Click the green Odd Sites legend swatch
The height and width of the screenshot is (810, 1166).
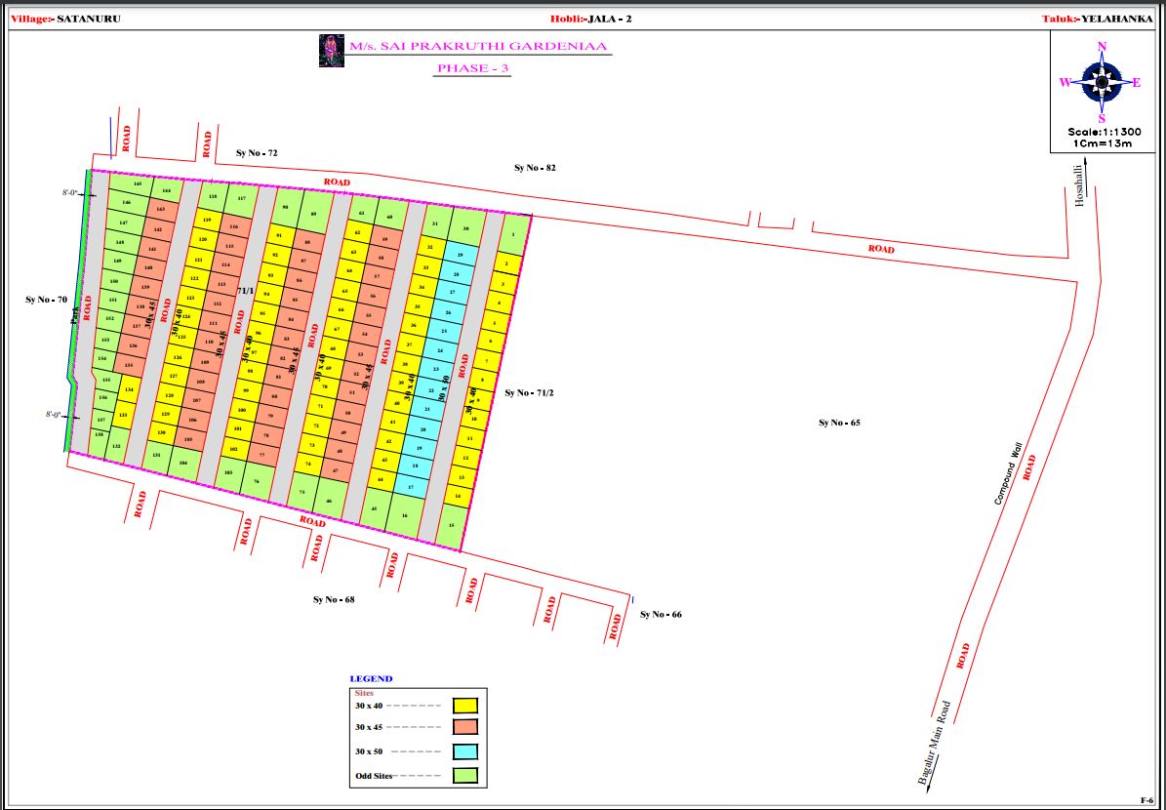click(465, 776)
